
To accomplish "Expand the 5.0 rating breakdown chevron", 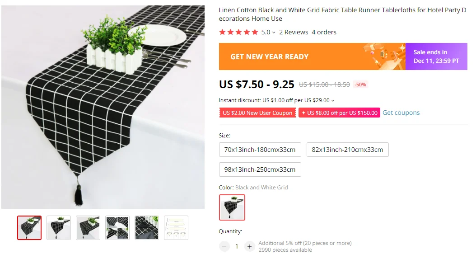I will 274,33.
